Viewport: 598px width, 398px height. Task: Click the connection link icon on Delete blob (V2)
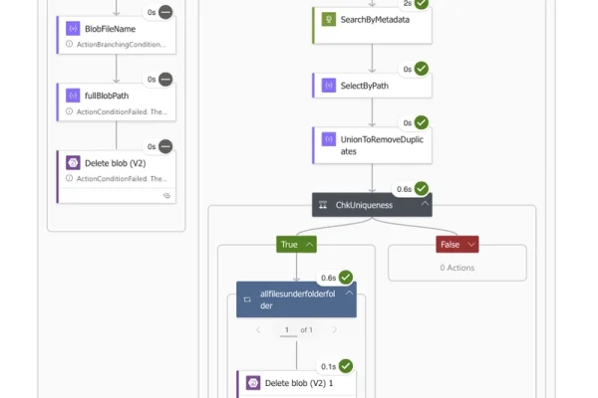click(x=166, y=196)
